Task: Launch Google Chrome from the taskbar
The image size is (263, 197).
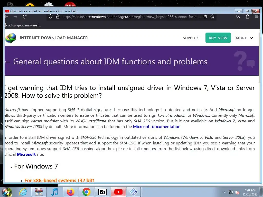Action: point(86,192)
